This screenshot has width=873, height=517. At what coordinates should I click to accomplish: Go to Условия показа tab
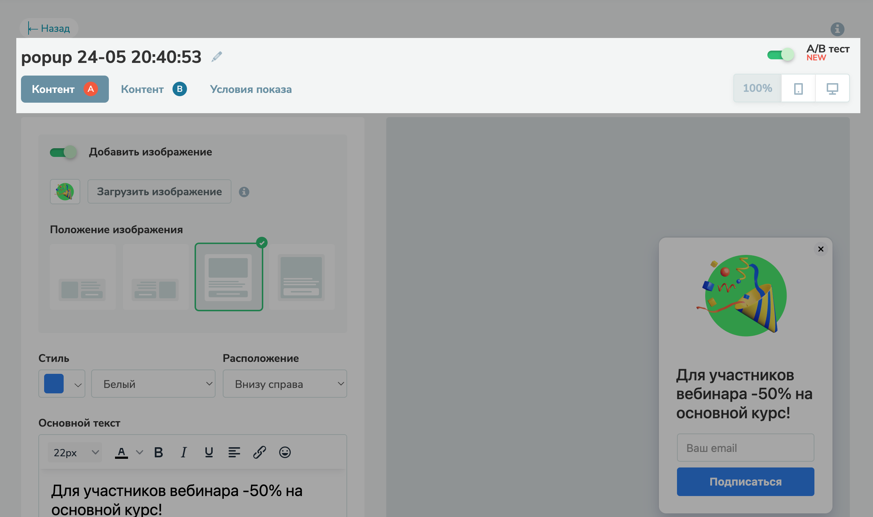pos(251,89)
